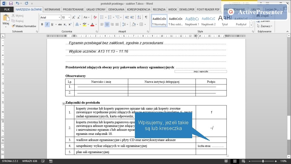This screenshot has width=291, height=164.
Task: Align text right
Action: 112,24
